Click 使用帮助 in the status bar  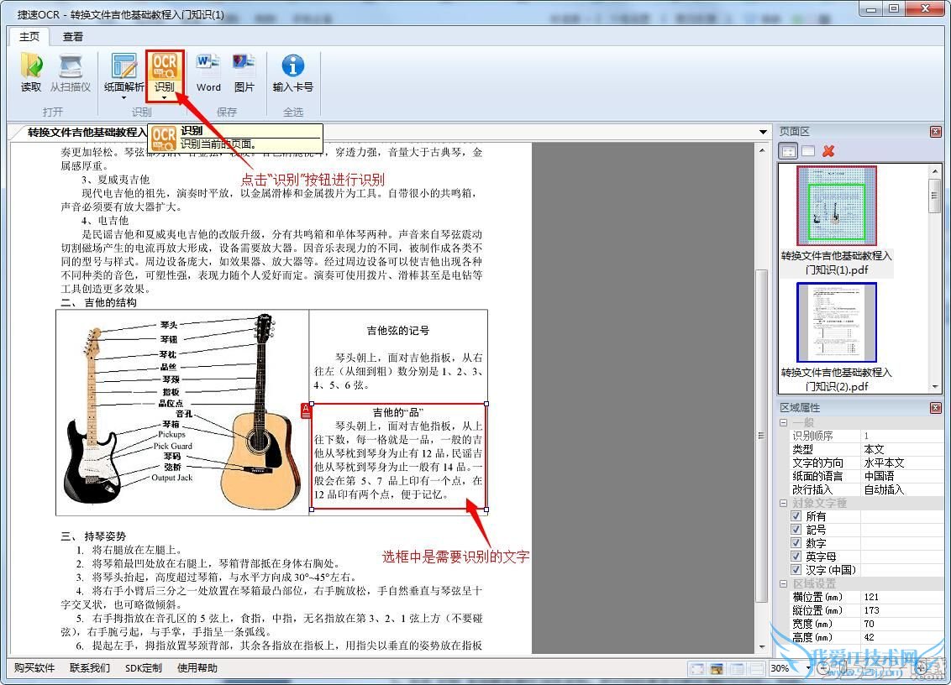tap(197, 668)
